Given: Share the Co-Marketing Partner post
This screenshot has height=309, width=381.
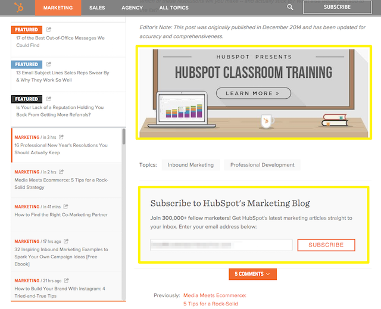Looking at the screenshot, I should pos(65,207).
